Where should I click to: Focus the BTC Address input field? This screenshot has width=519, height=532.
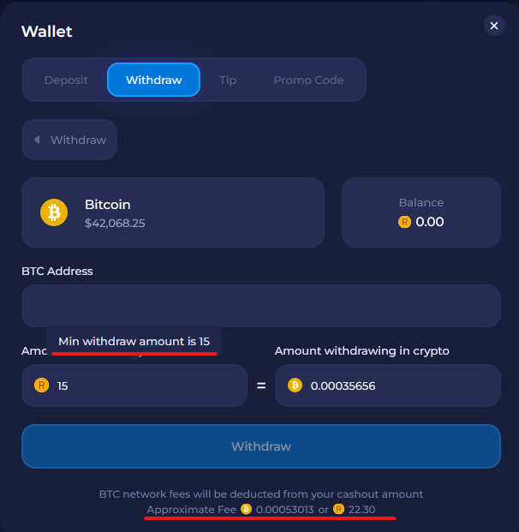pos(261,306)
